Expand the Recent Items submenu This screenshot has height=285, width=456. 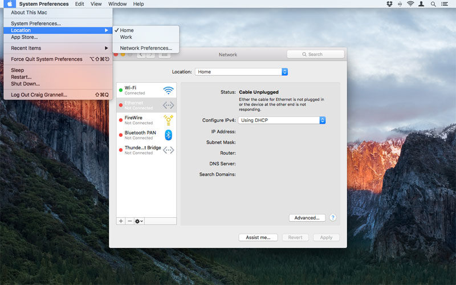click(x=58, y=48)
